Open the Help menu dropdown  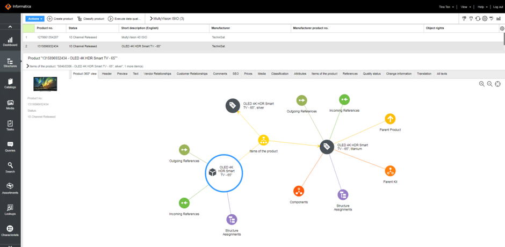tap(482, 7)
